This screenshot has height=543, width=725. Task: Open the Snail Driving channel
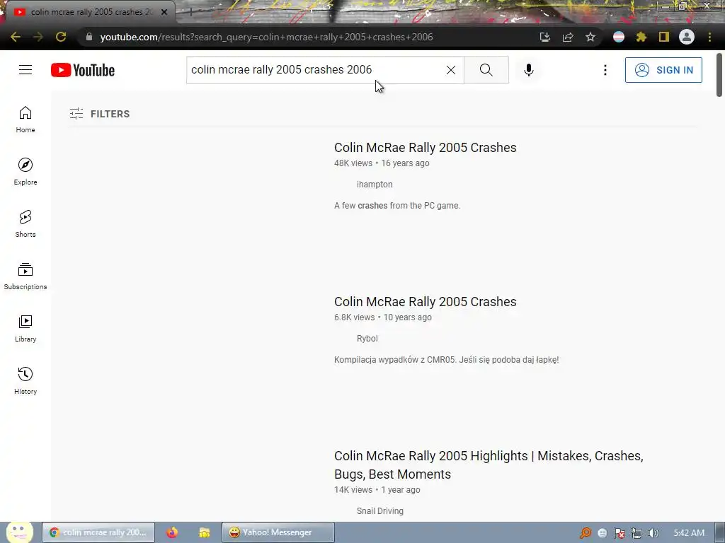379,511
